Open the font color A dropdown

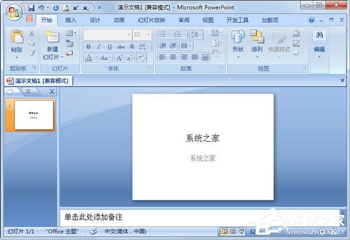pos(96,58)
